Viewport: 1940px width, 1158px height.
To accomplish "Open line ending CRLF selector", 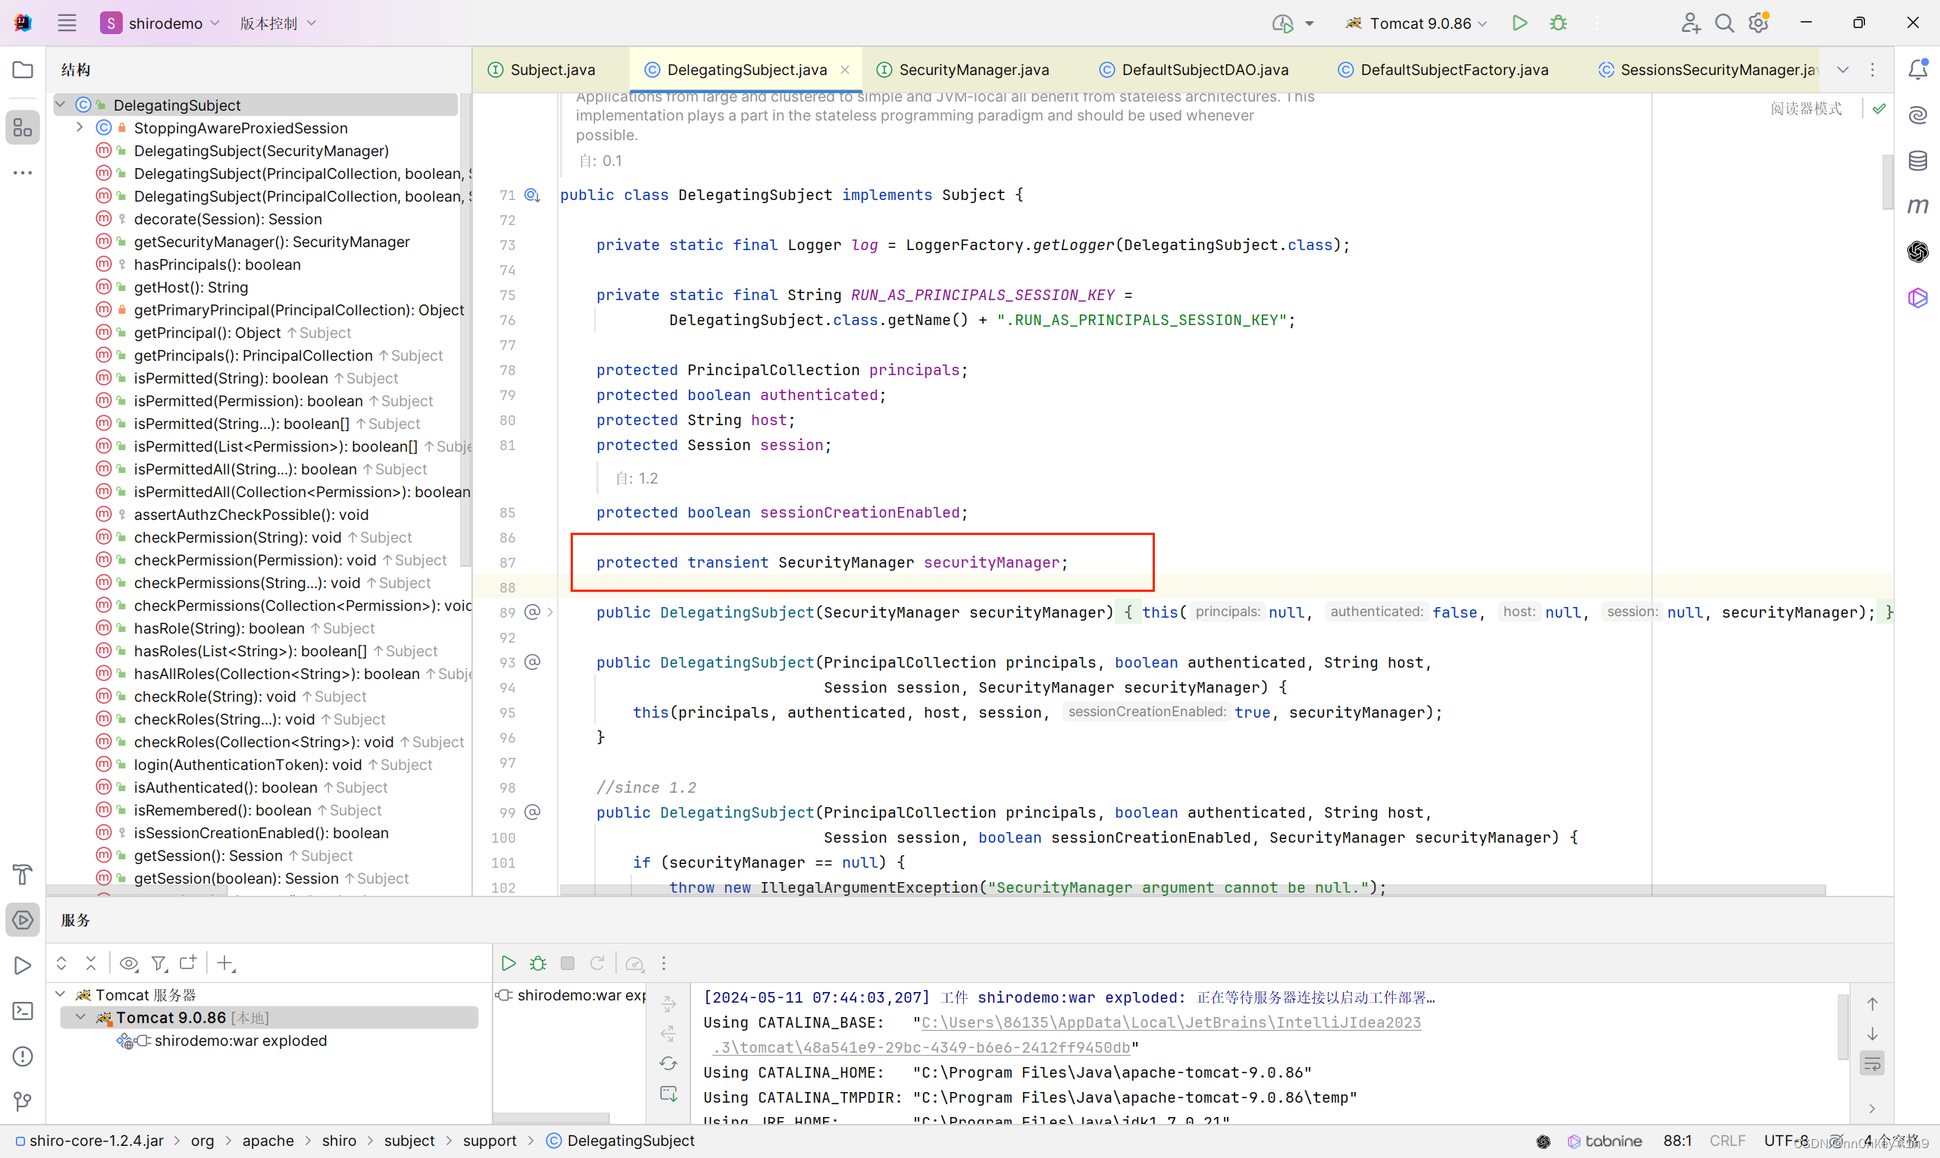I will [1726, 1140].
